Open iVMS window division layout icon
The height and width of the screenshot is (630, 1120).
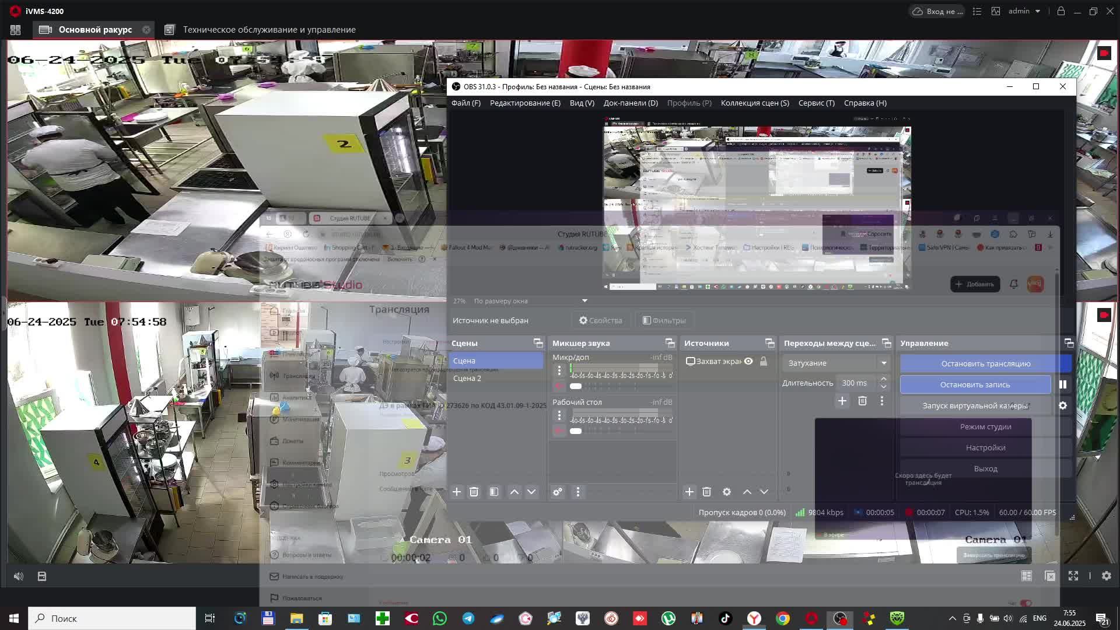pyautogui.click(x=1027, y=576)
